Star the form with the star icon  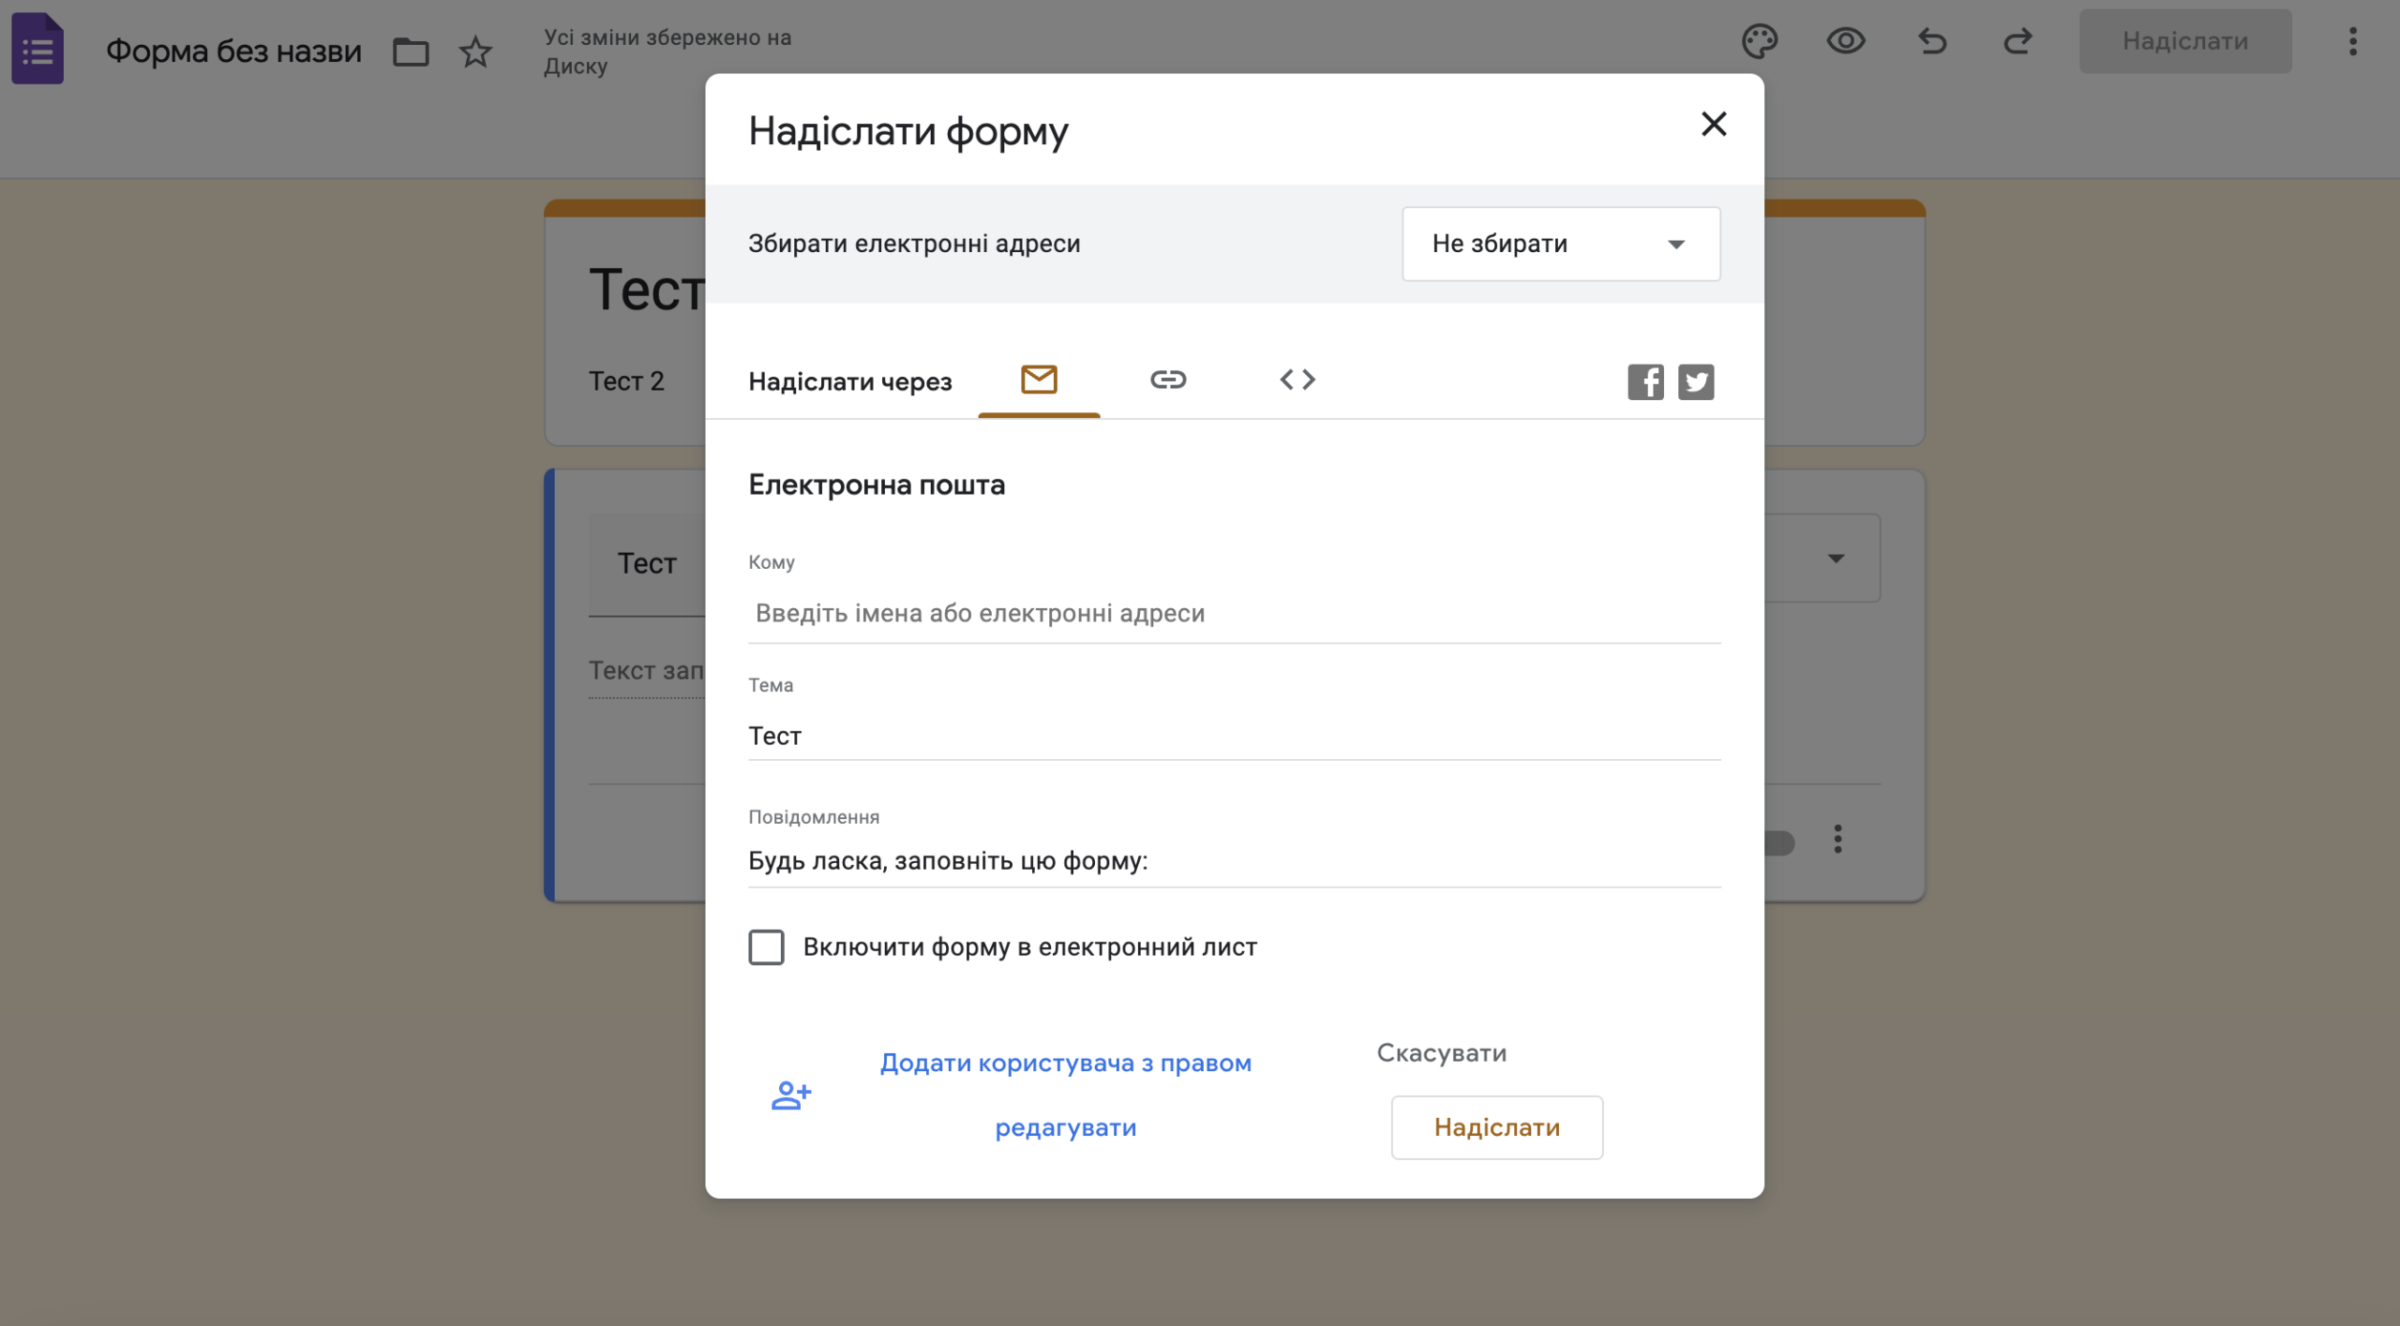click(475, 52)
